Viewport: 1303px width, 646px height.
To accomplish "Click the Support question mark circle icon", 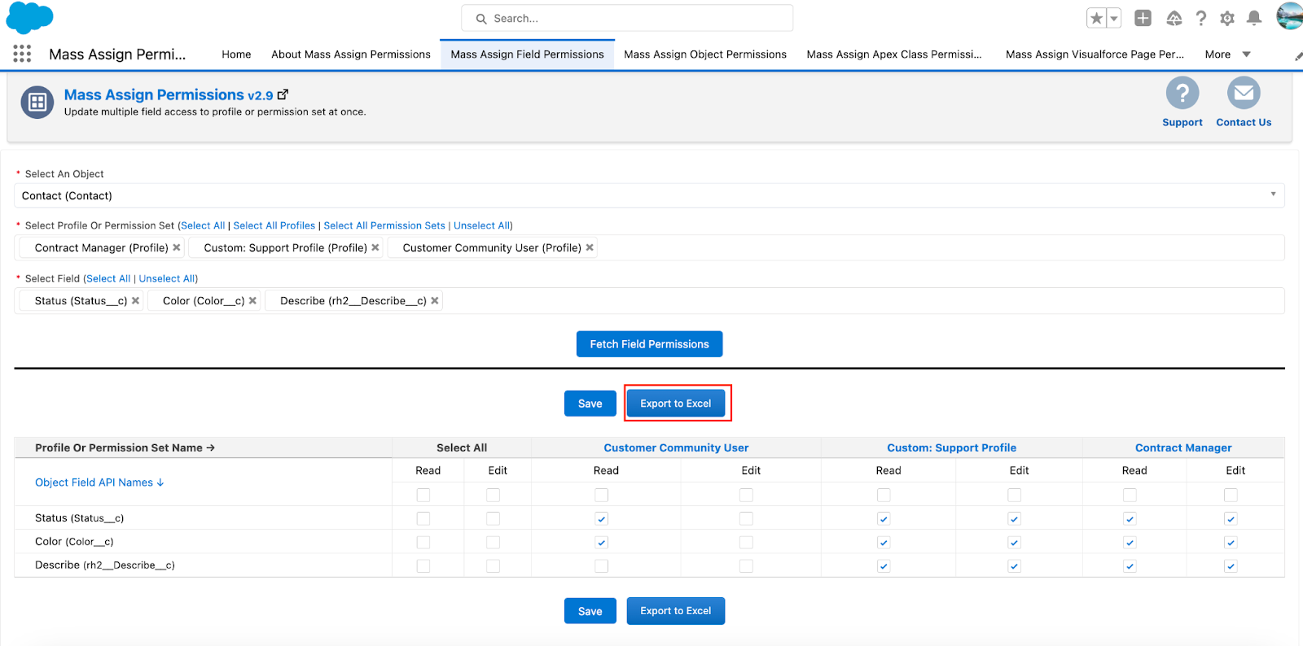I will (x=1182, y=93).
